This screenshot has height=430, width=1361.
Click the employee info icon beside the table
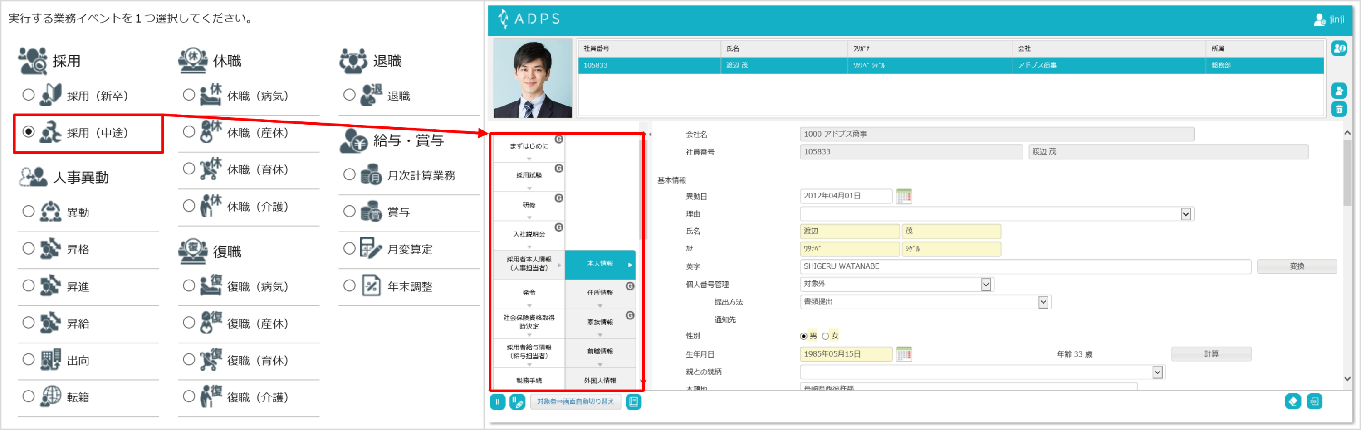pyautogui.click(x=1338, y=48)
